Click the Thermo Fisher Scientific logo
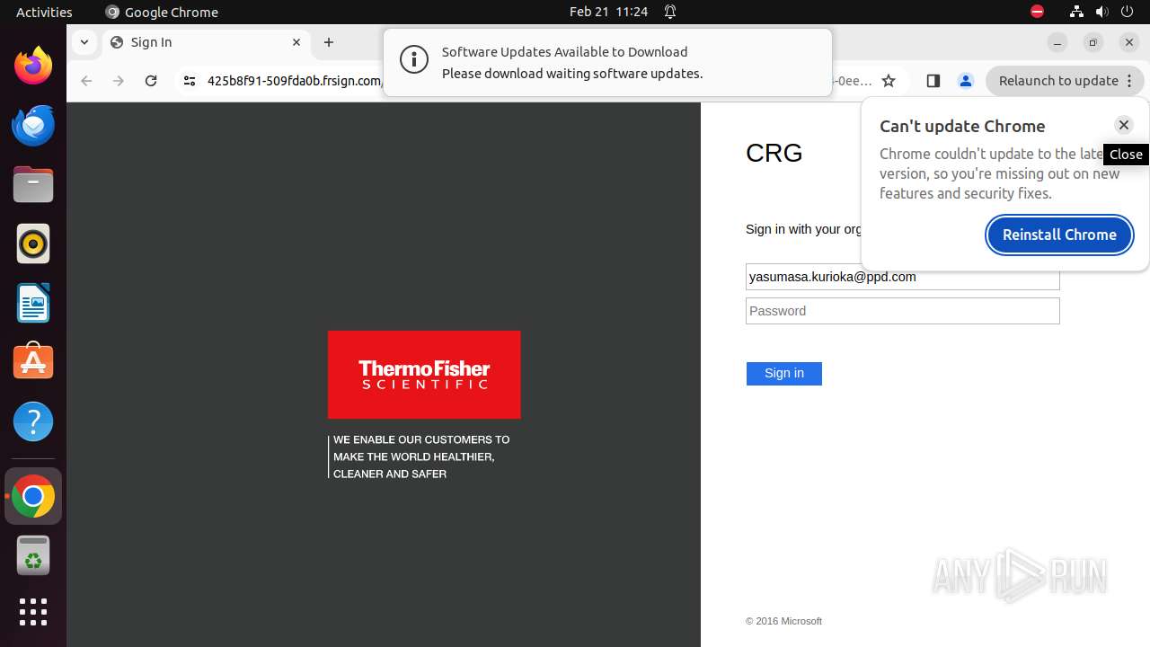1150x647 pixels. pyautogui.click(x=424, y=375)
